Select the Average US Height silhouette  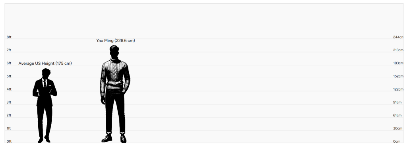click(x=45, y=106)
